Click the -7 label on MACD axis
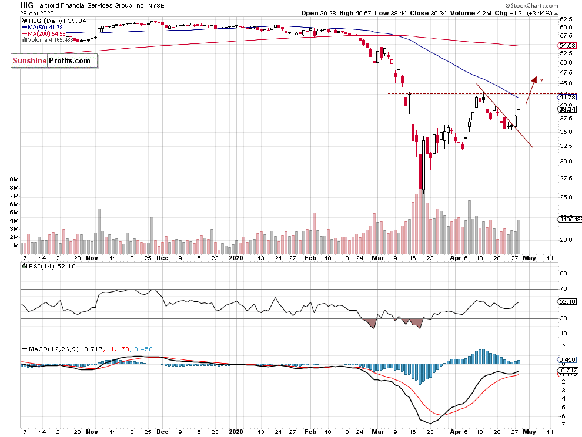This screenshot has height=437, width=582. tap(563, 425)
